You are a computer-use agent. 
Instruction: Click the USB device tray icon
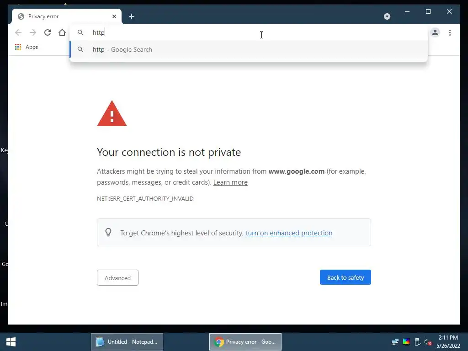[x=417, y=342]
